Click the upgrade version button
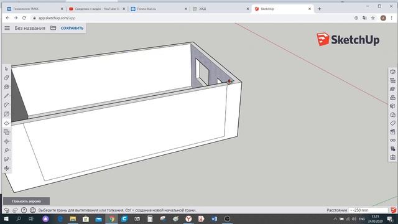The height and width of the screenshot is (224, 398). point(26,201)
